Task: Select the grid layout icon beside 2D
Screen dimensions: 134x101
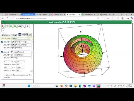Action: click(26, 35)
